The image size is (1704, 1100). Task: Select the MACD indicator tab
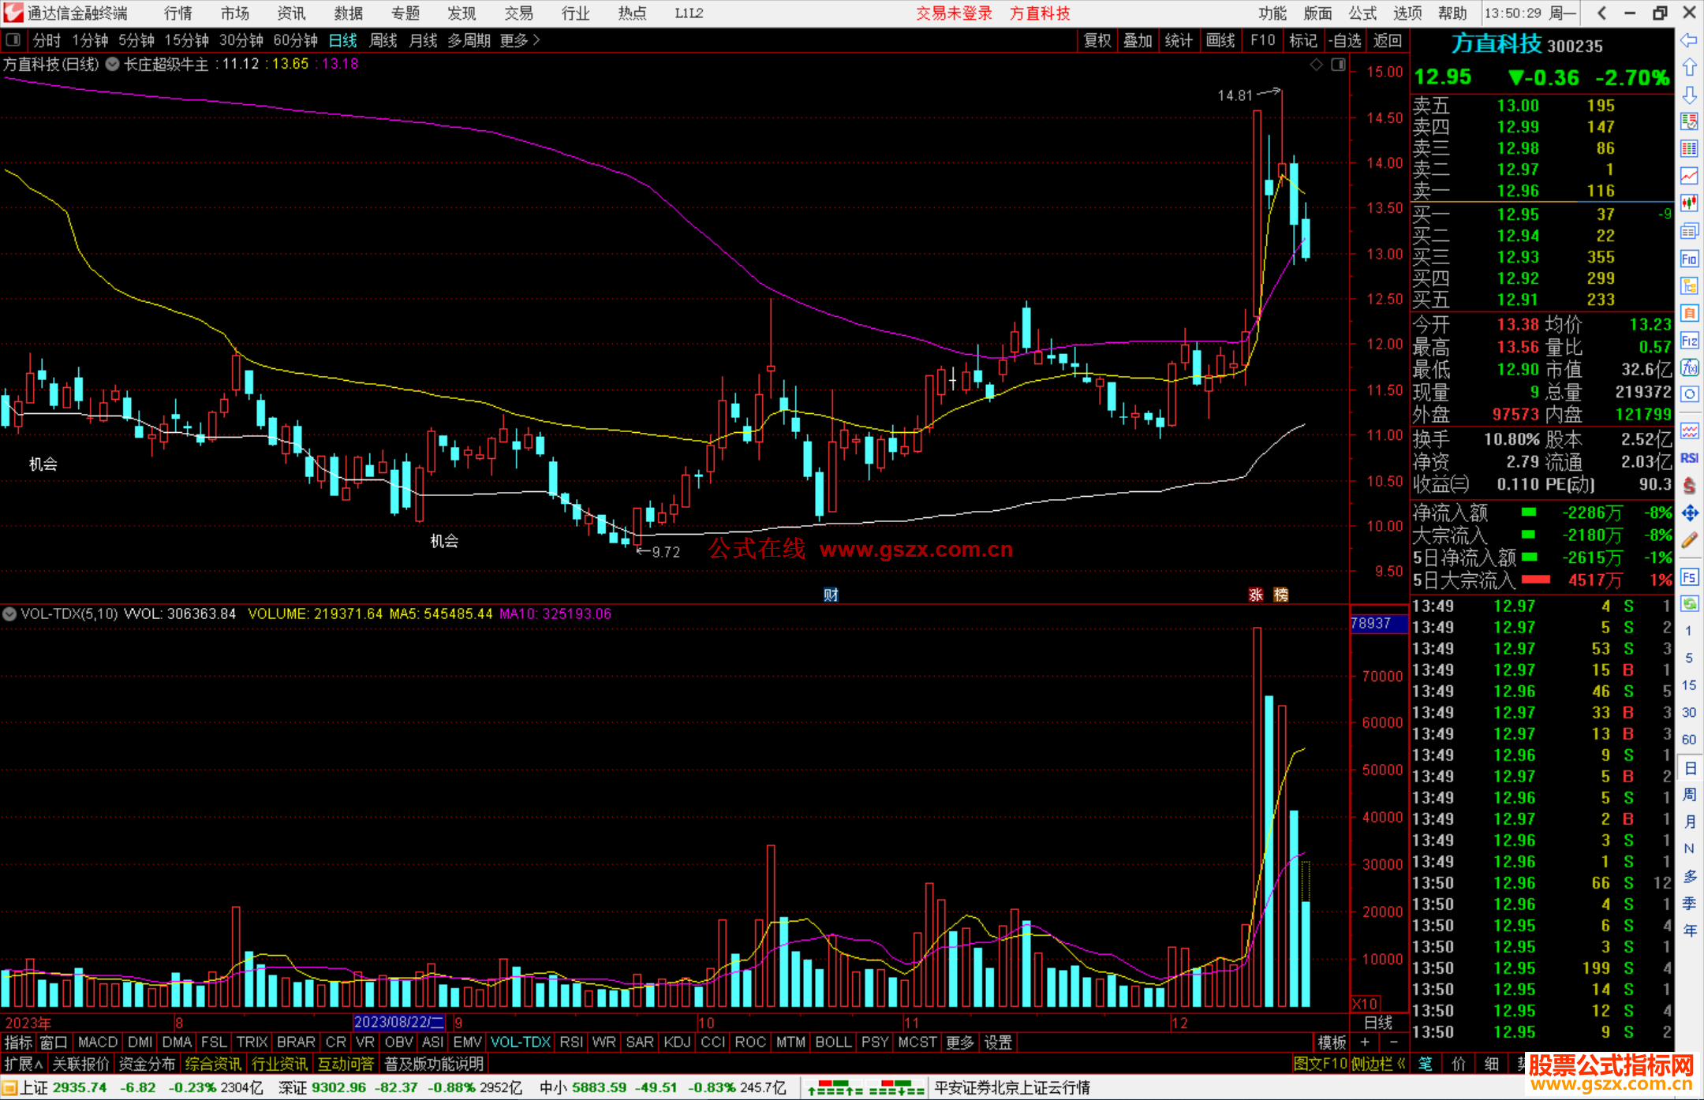coord(98,1042)
